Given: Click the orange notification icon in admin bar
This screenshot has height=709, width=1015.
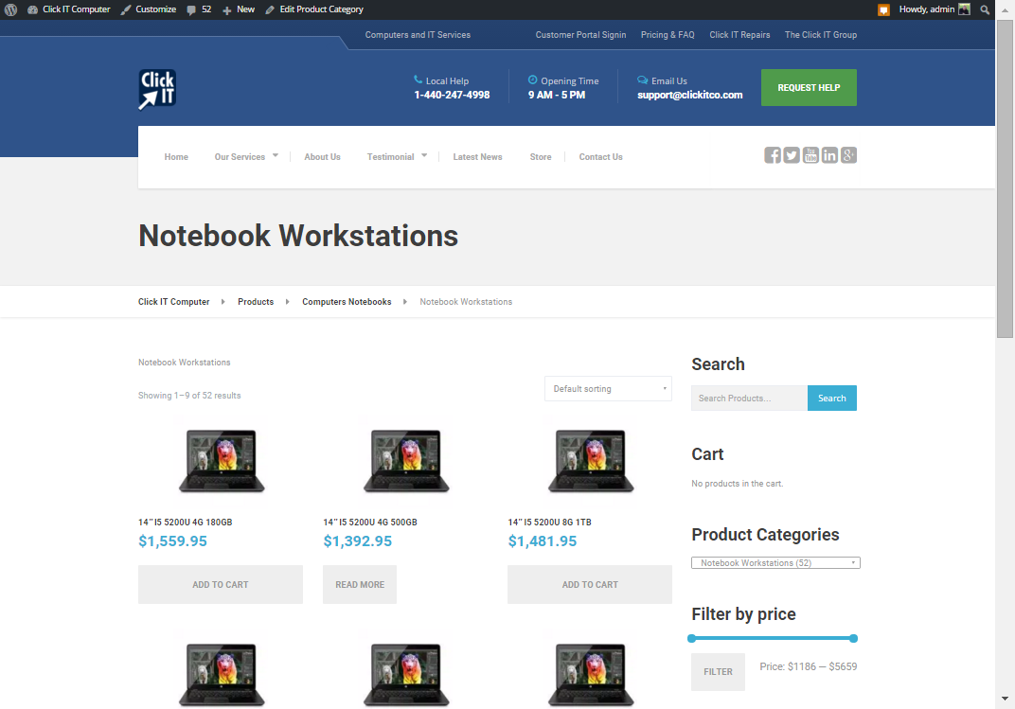Looking at the screenshot, I should pos(883,9).
